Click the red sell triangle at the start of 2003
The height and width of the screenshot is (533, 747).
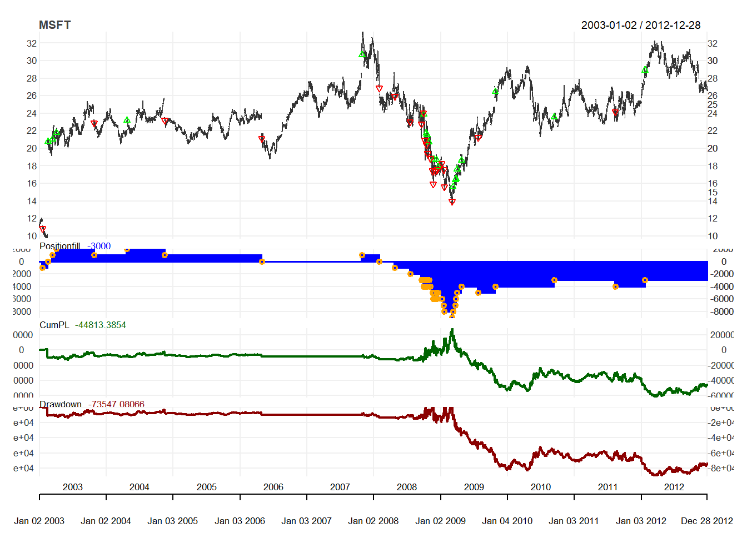pos(43,229)
